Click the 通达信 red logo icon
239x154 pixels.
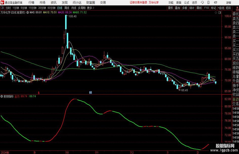point(2,3)
